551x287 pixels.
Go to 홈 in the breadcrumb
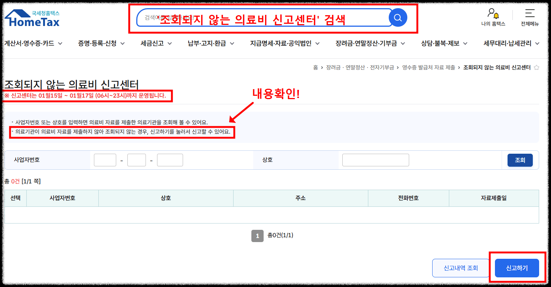point(316,68)
